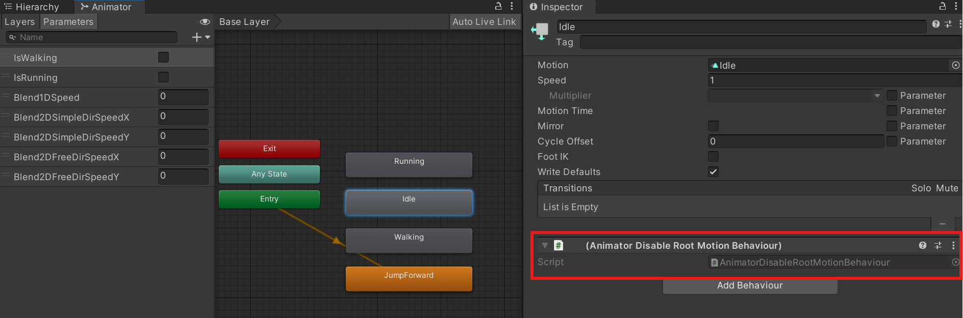Open the add parameter plus dropdown
The width and height of the screenshot is (963, 318).
200,37
